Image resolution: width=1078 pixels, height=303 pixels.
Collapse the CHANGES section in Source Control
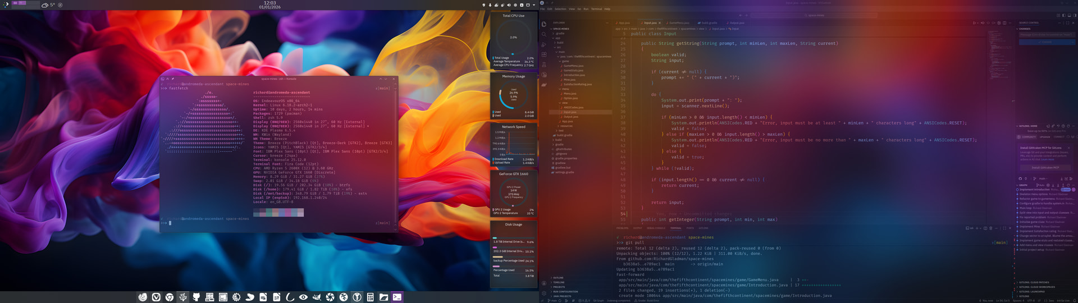click(1025, 29)
